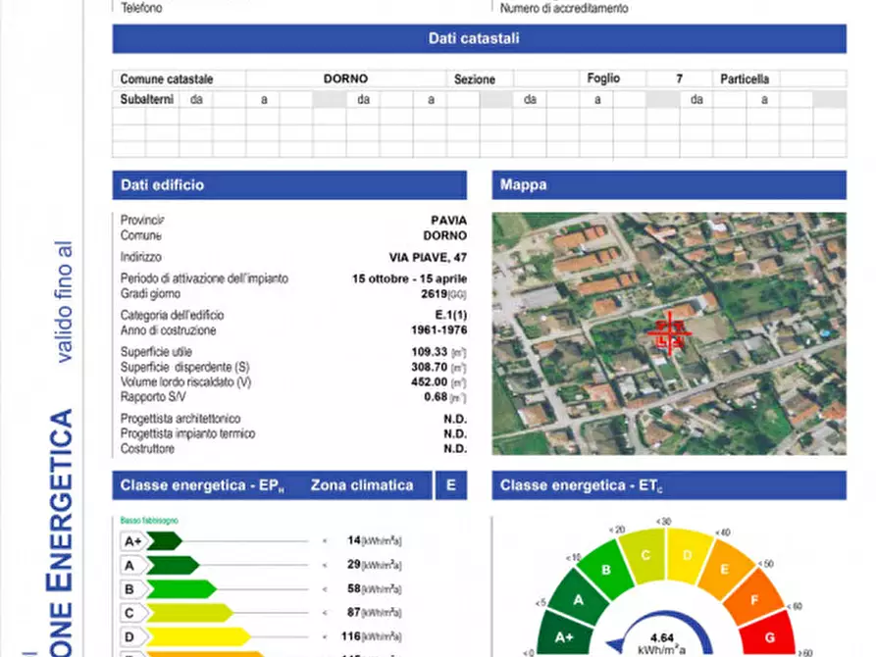Image resolution: width=876 pixels, height=657 pixels.
Task: Select the Dati edificio section header
Action: (289, 185)
